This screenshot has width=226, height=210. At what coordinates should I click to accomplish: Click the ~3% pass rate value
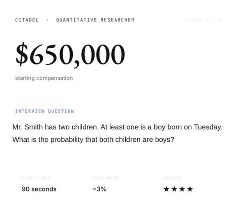coord(99,189)
